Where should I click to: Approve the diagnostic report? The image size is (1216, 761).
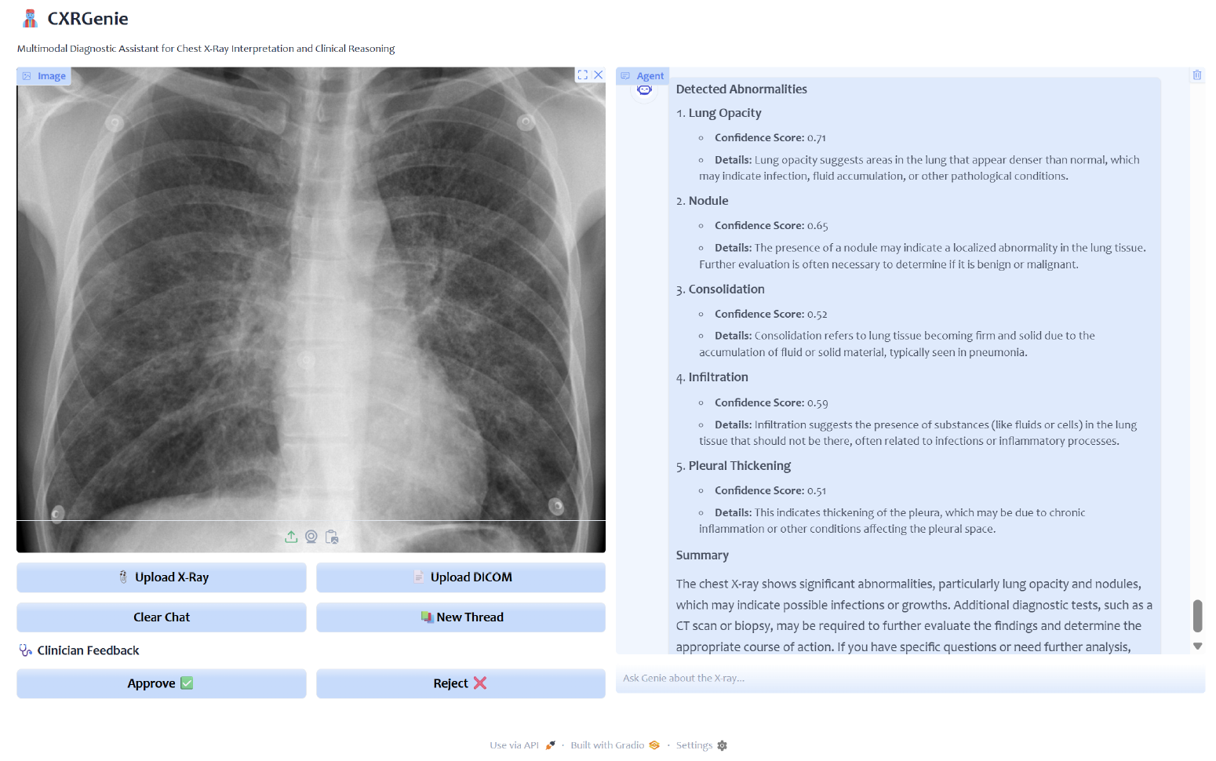(x=162, y=683)
